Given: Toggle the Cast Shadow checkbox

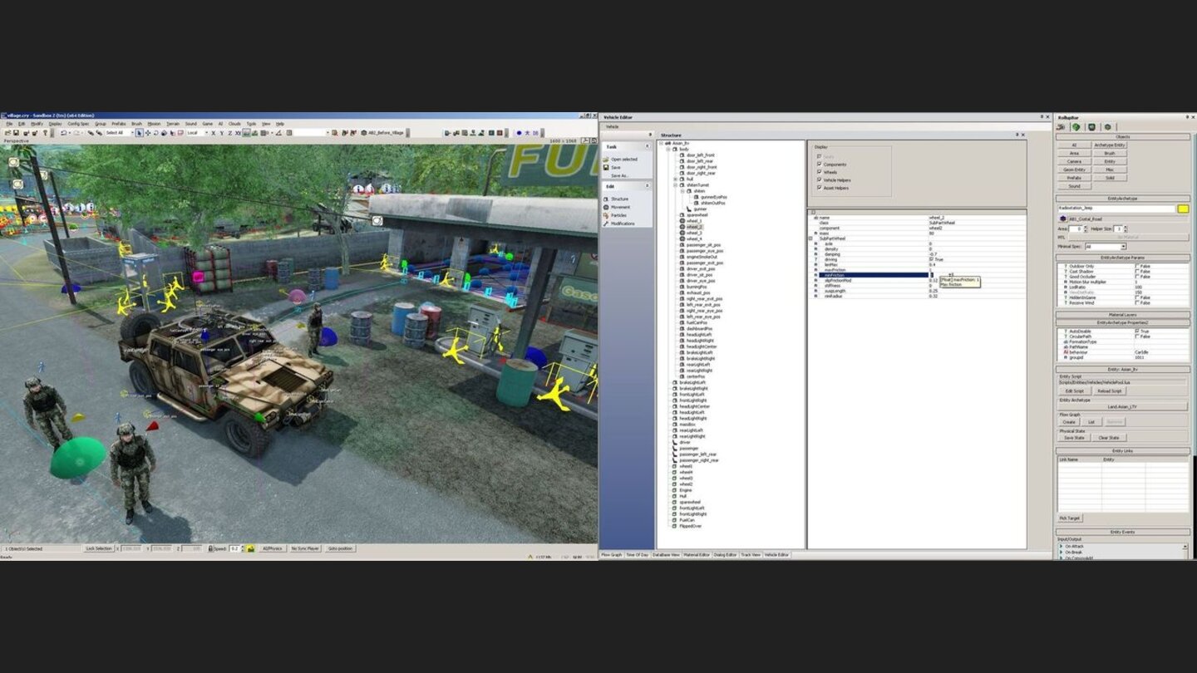Looking at the screenshot, I should coord(1138,272).
